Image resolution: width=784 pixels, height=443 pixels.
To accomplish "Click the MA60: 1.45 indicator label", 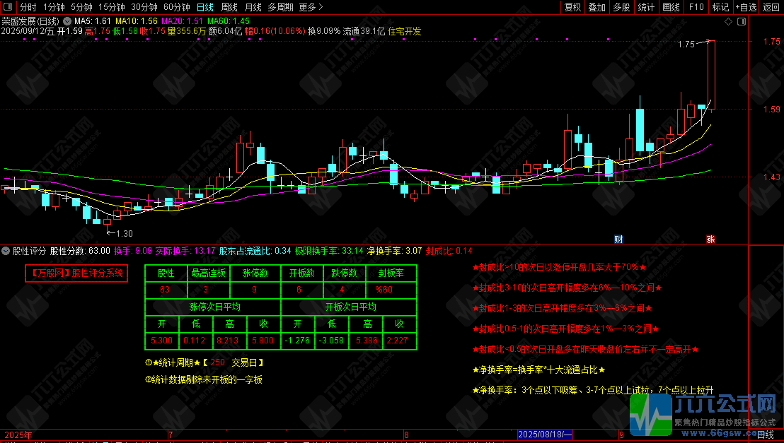I will point(229,21).
